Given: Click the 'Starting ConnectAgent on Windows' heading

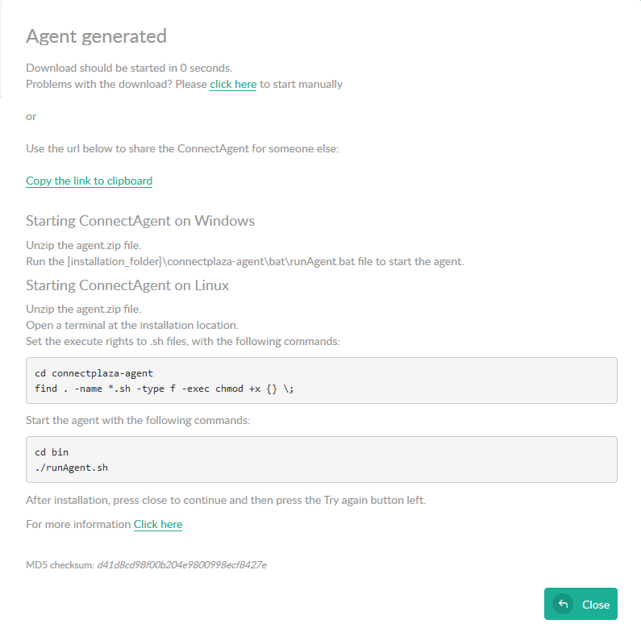Looking at the screenshot, I should tap(140, 221).
